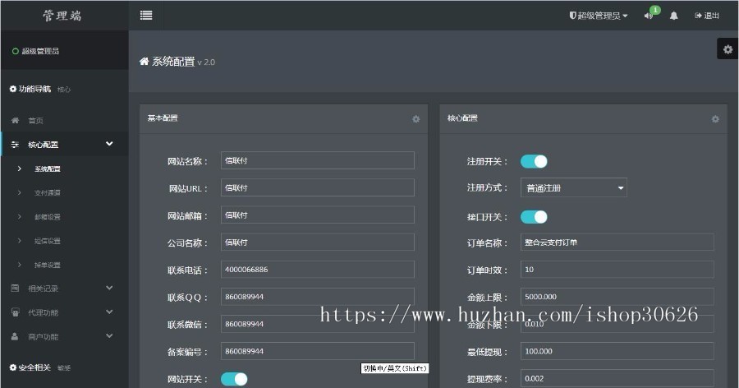Expand the 商户功能 sidebar section
This screenshot has width=739, height=388.
tap(109, 336)
